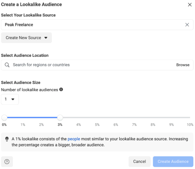Image resolution: width=195 pixels, height=169 pixels.
Task: Open help with the question mark button
Action: pyautogui.click(x=7, y=161)
